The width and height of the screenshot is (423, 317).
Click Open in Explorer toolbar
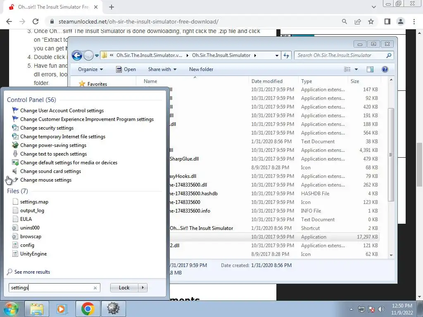coord(126,69)
